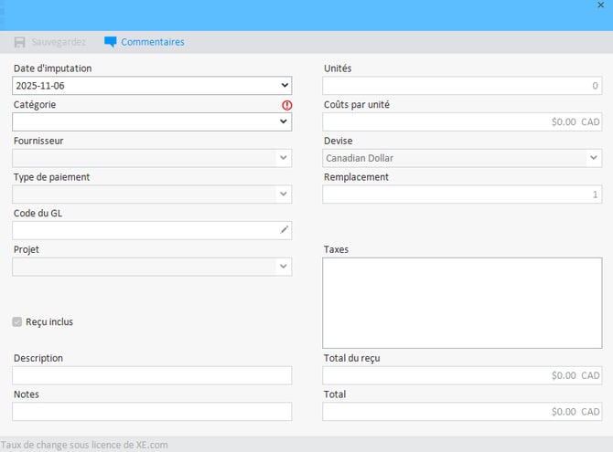Toggle the Reçu inclus checkbox
Viewport: 613px width, 452px height.
[x=17, y=321]
